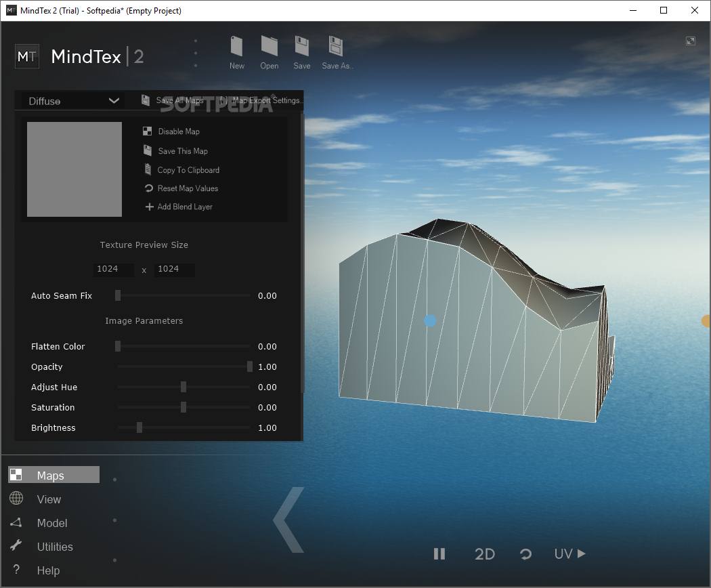Open a project with the Open icon
Viewport: 711px width, 588px height.
[x=270, y=46]
